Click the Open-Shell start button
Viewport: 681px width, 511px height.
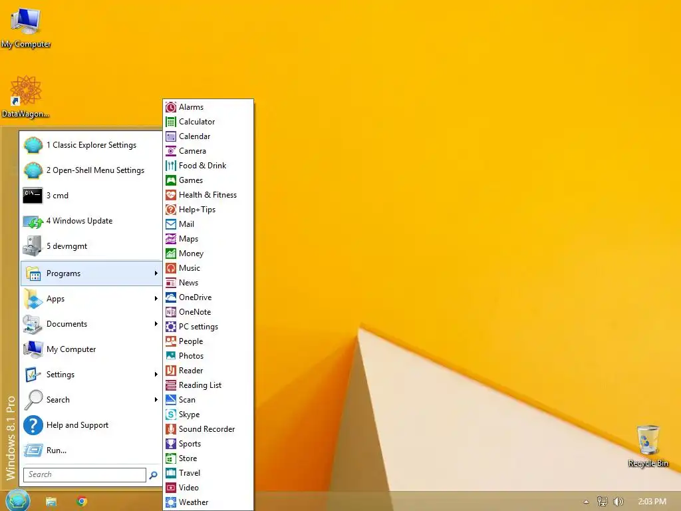tap(17, 500)
